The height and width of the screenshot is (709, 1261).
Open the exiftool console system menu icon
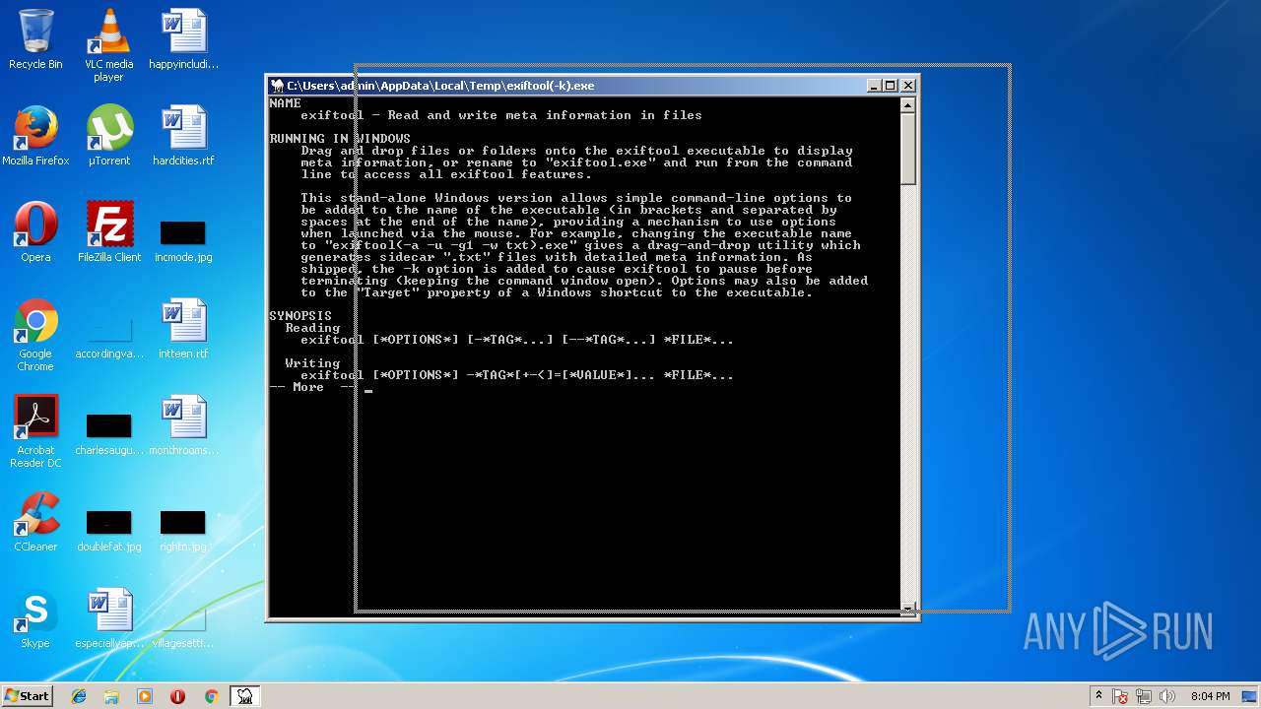277,86
